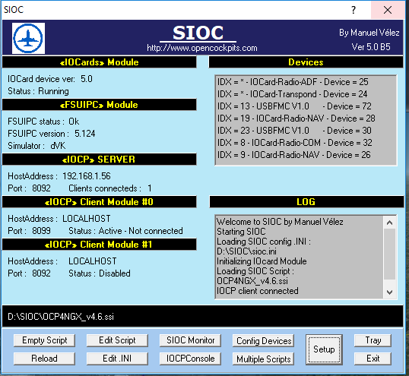409x376 pixels.
Task: Click the 'D:\SIOC\sioc.ini' log line
Action: 246,251
